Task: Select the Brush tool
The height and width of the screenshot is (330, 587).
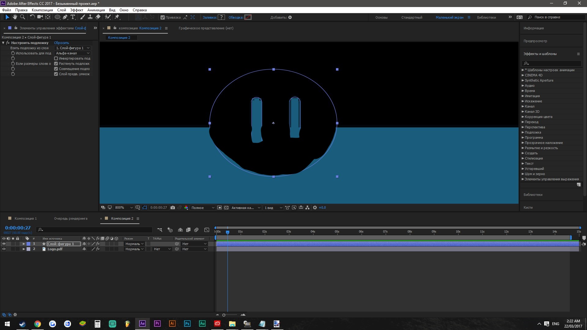Action: coord(83,17)
